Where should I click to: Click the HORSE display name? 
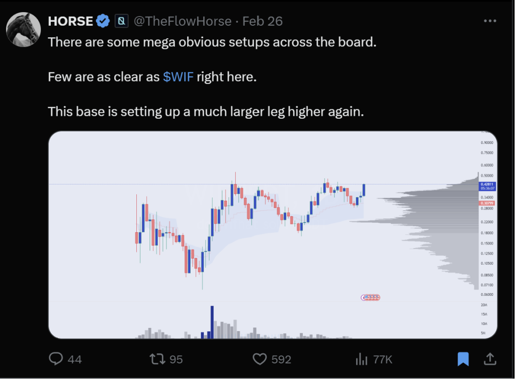click(70, 21)
